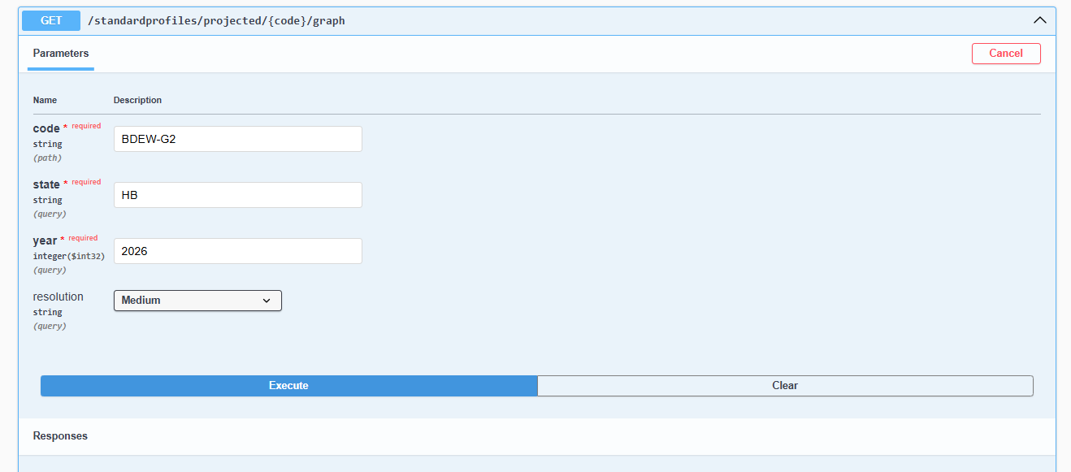Collapse the endpoint section using the chevron
The width and height of the screenshot is (1071, 472).
pyautogui.click(x=1039, y=21)
